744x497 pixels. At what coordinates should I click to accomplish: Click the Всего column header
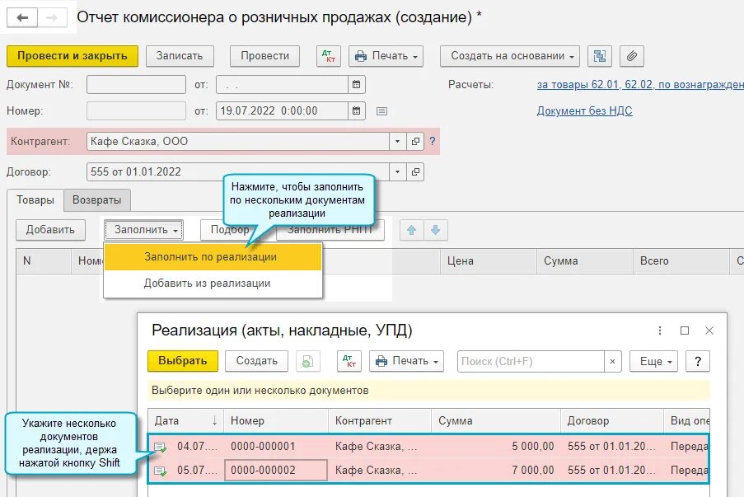pyautogui.click(x=681, y=261)
